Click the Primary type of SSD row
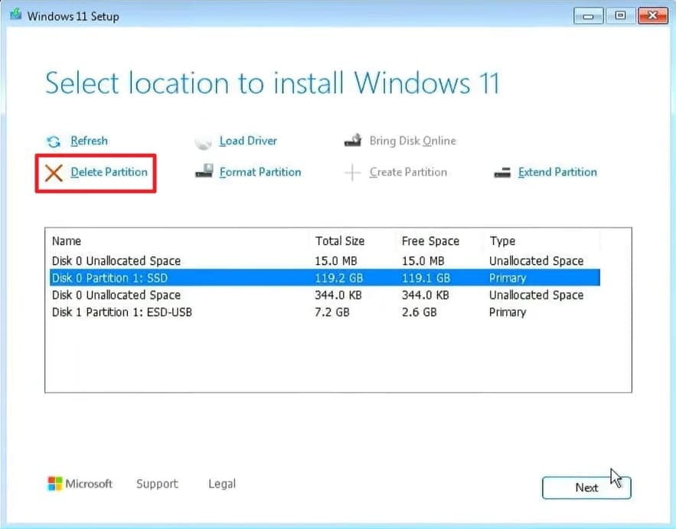676x529 pixels. (x=508, y=279)
